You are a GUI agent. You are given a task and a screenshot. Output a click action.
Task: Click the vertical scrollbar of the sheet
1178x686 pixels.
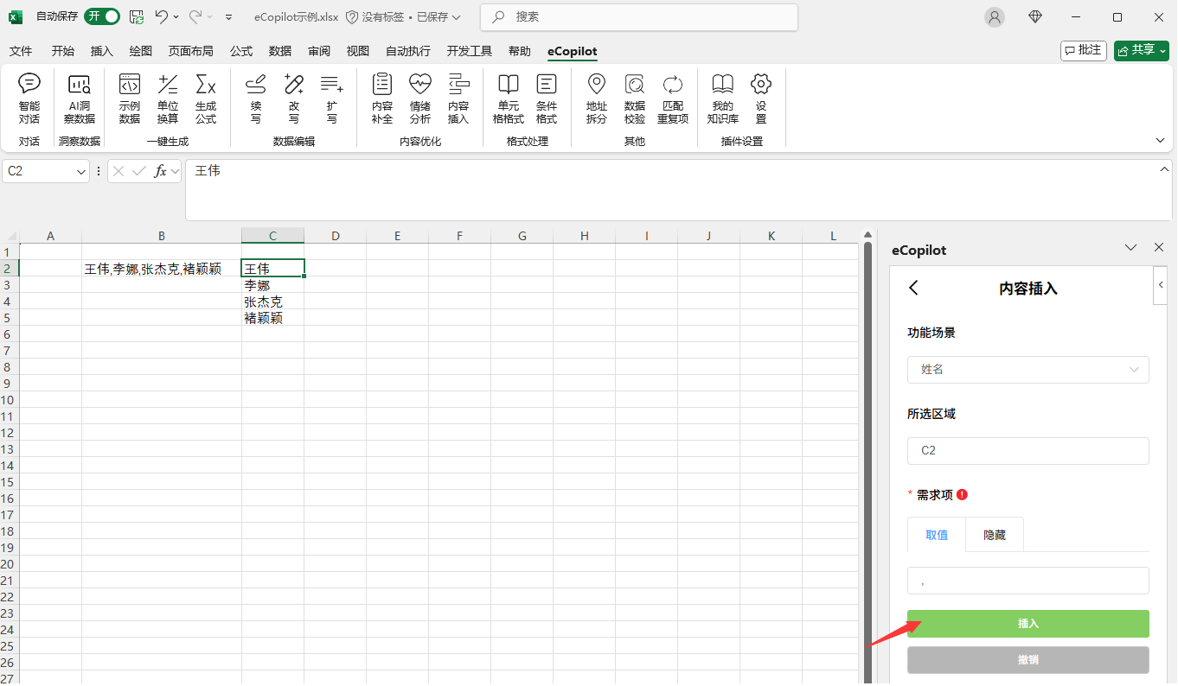pyautogui.click(x=867, y=432)
